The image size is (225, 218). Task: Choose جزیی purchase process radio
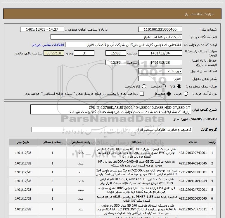click(x=186, y=94)
